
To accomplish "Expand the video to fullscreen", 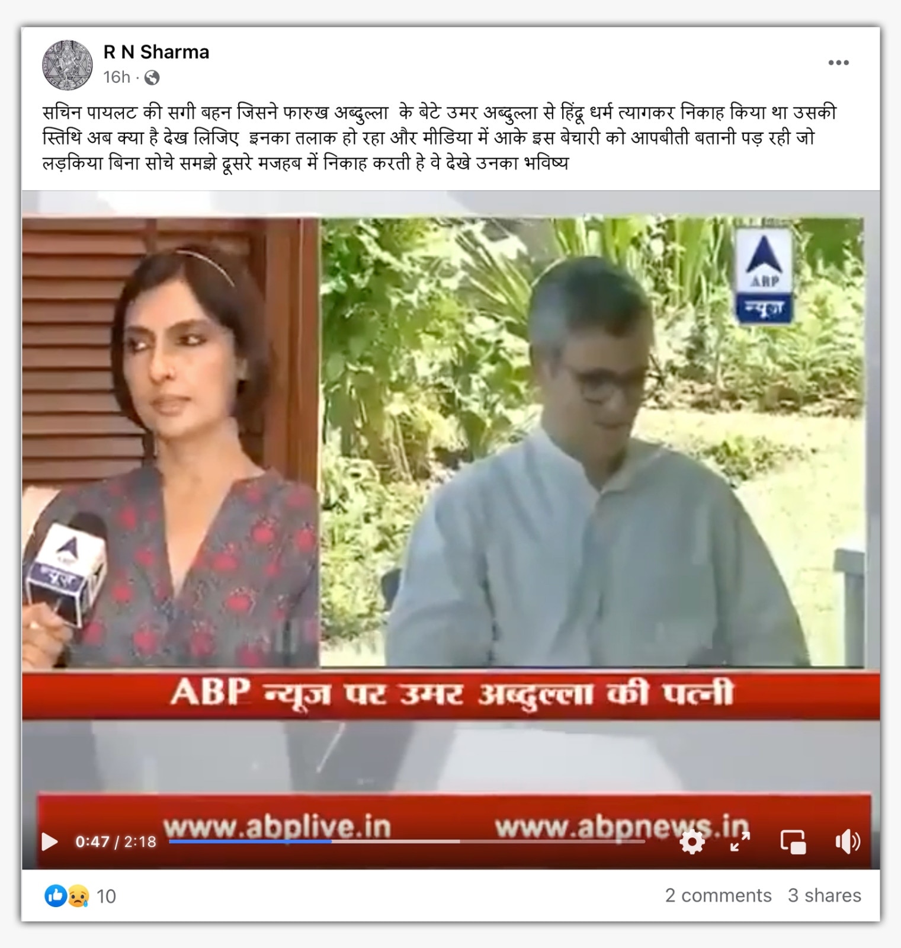I will coord(740,841).
